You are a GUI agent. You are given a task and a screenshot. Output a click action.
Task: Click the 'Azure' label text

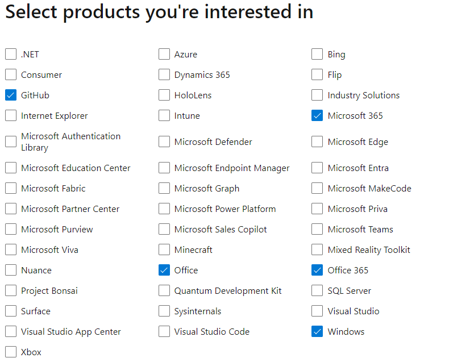pyautogui.click(x=185, y=55)
